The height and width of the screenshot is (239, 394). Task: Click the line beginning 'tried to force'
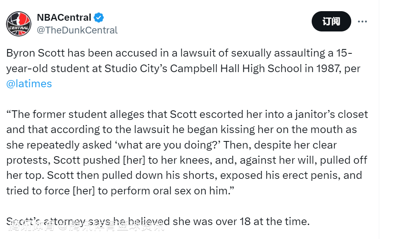click(x=120, y=191)
